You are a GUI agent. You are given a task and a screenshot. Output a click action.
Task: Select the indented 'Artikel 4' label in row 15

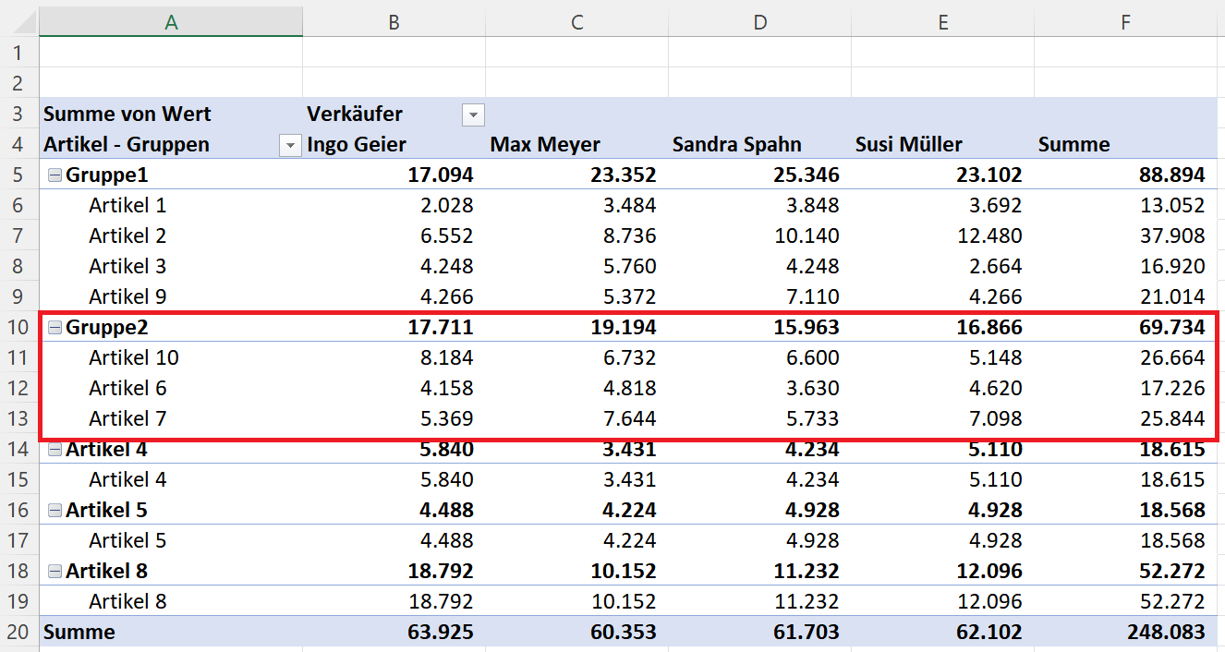[x=127, y=479]
